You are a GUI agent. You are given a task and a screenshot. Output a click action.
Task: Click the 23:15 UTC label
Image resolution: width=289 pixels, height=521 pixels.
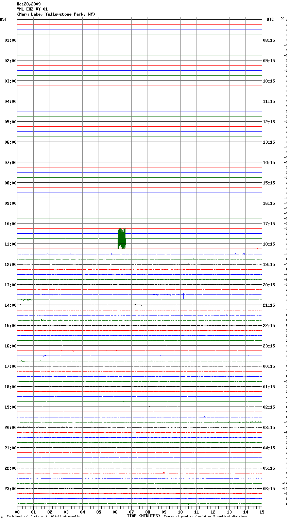point(269,346)
